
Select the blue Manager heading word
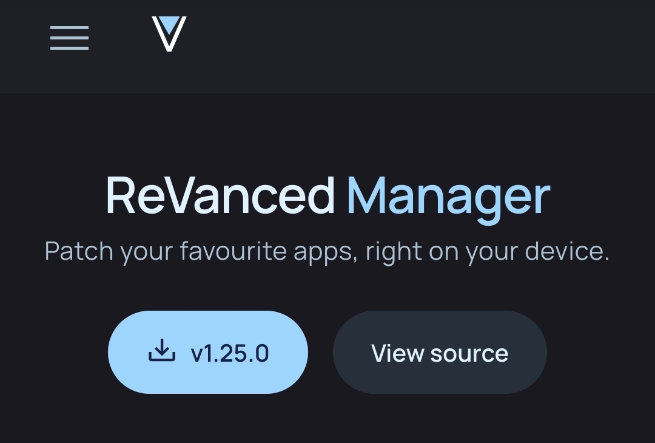(x=448, y=200)
